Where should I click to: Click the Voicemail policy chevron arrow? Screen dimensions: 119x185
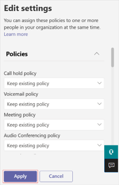99,104
